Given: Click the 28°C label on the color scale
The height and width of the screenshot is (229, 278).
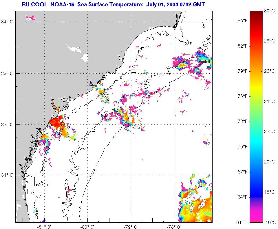Looking at the screenshot, I should tap(269, 41).
